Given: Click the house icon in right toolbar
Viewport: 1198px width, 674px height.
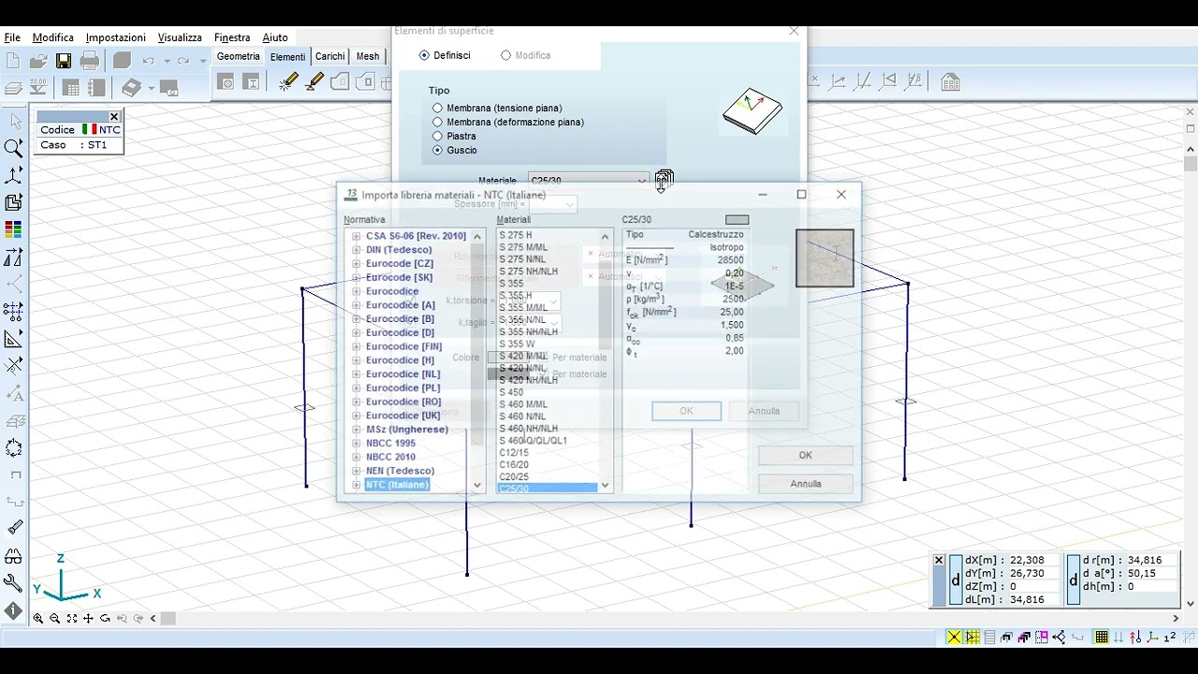Looking at the screenshot, I should pos(950,82).
